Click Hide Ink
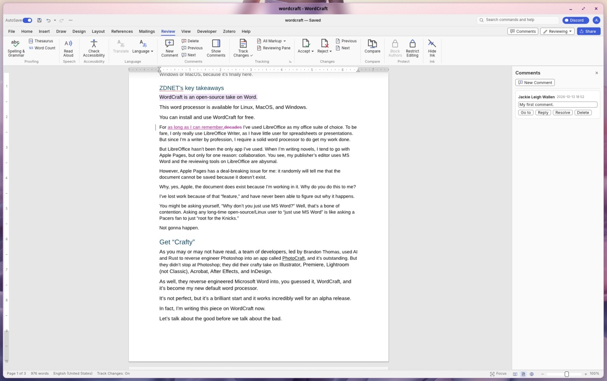Image resolution: width=607 pixels, height=381 pixels. coord(432,48)
